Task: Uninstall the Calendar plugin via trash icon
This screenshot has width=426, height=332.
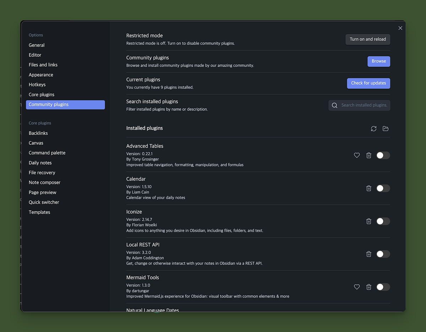Action: (x=368, y=188)
